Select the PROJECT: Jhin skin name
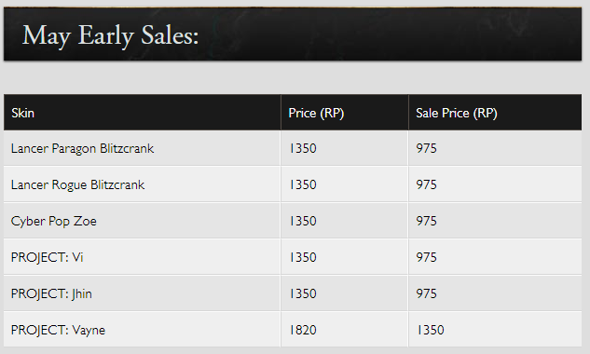This screenshot has width=590, height=354. pyautogui.click(x=51, y=293)
